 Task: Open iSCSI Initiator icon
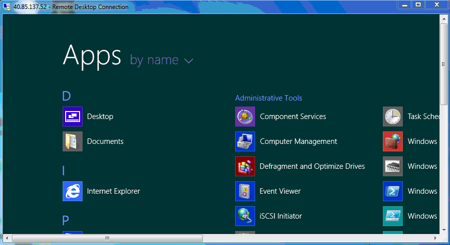click(245, 216)
